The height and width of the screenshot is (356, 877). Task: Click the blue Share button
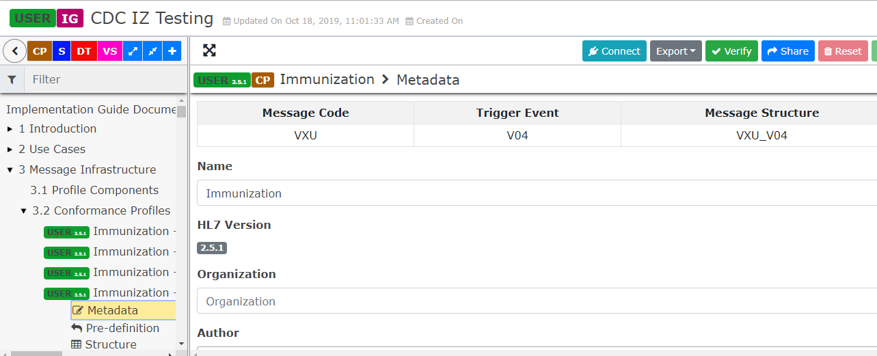tap(788, 51)
